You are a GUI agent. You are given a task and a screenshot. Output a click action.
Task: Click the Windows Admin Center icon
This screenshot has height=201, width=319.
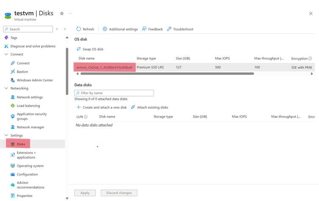pos(13,80)
